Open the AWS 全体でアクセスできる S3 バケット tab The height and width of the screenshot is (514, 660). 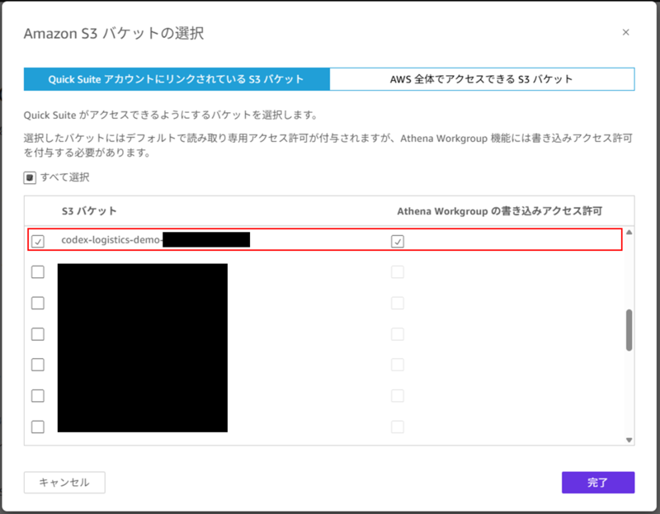point(482,79)
